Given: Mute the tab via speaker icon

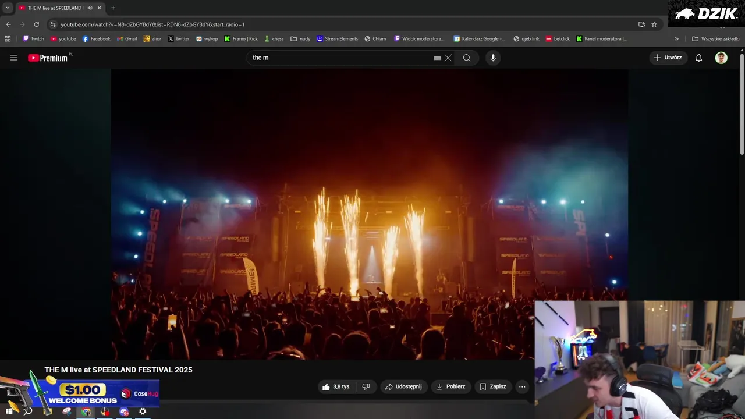Looking at the screenshot, I should coord(90,8).
